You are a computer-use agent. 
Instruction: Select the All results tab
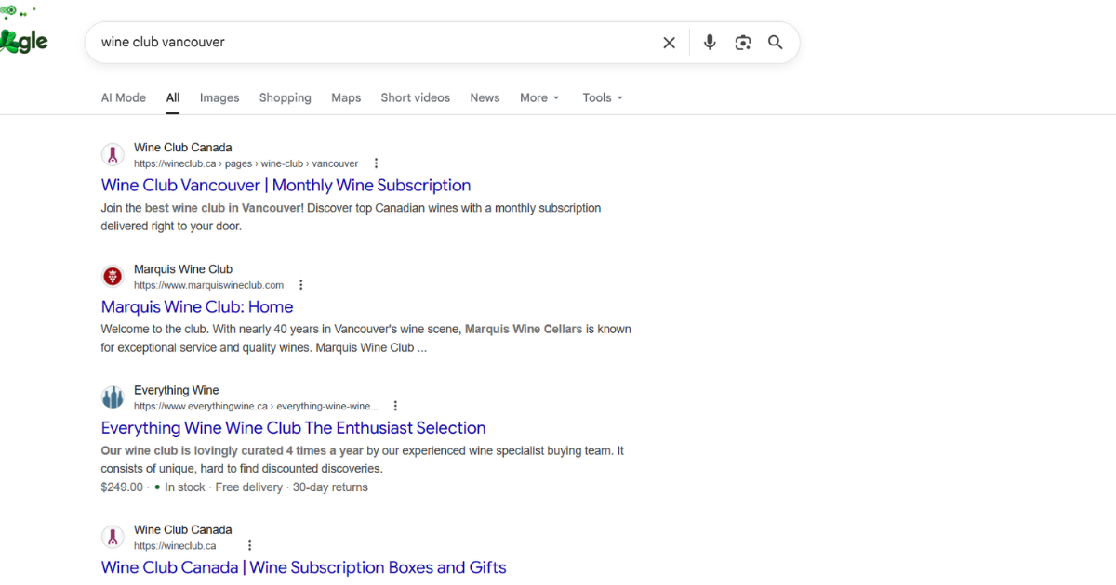[173, 97]
